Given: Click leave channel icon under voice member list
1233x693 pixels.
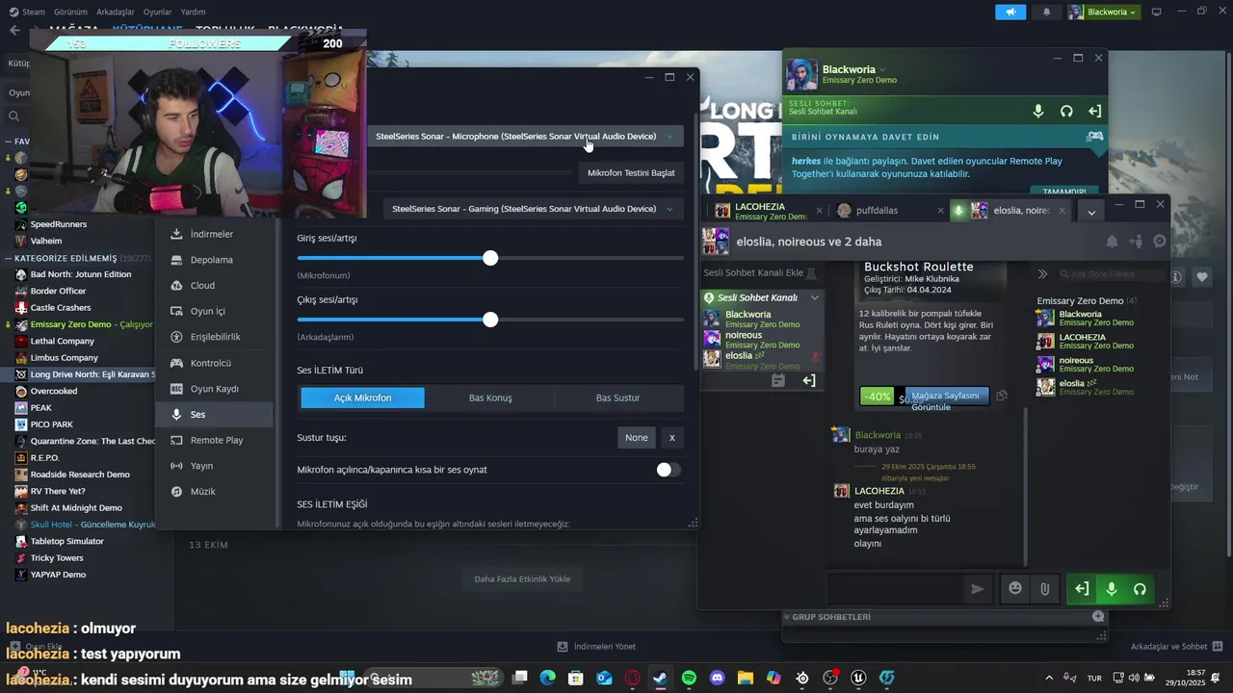Looking at the screenshot, I should [808, 380].
